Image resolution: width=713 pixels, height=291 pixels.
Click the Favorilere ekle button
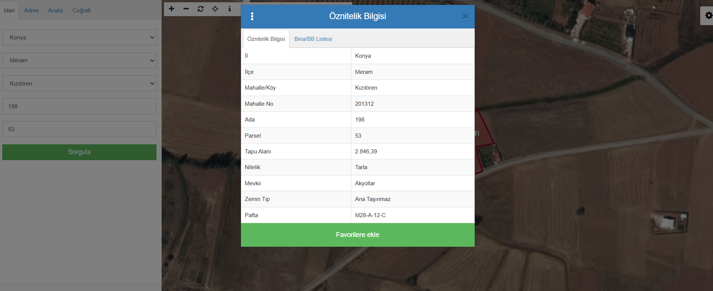click(357, 235)
